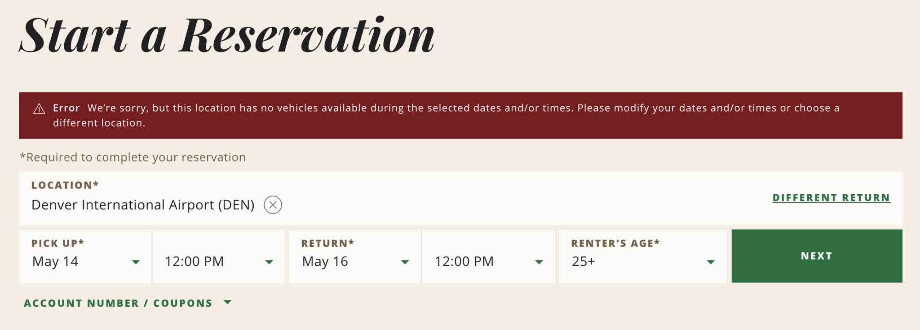Screen dimensions: 920x330
Task: Click the Required to complete reservation note
Action: (133, 157)
